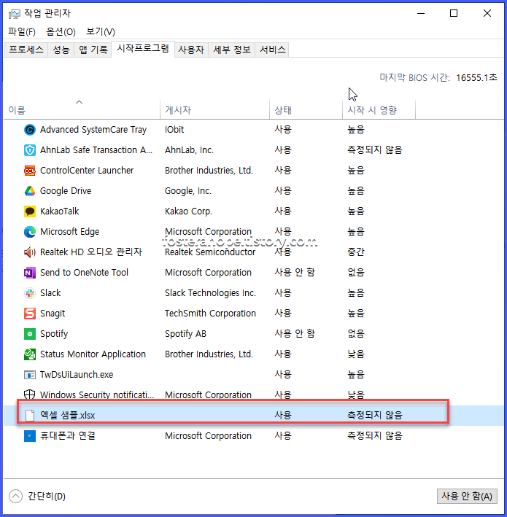This screenshot has height=517, width=507.
Task: Click the 사용 안 함(A) button
Action: click(467, 496)
